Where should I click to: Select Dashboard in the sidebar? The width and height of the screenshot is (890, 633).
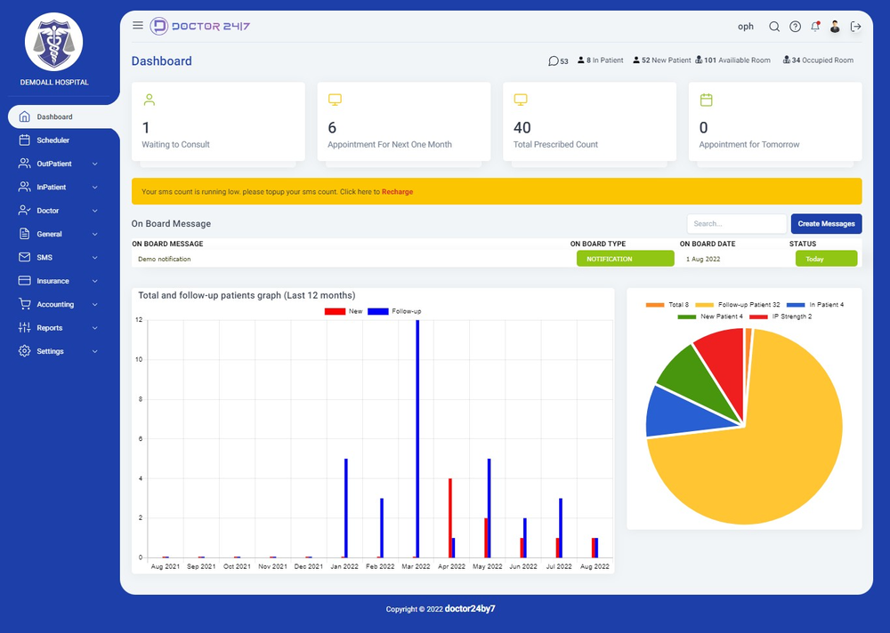55,116
